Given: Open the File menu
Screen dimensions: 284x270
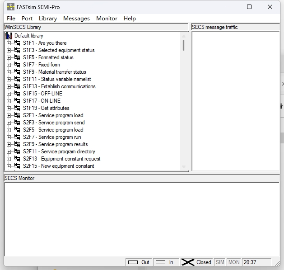Looking at the screenshot, I should tap(11, 19).
